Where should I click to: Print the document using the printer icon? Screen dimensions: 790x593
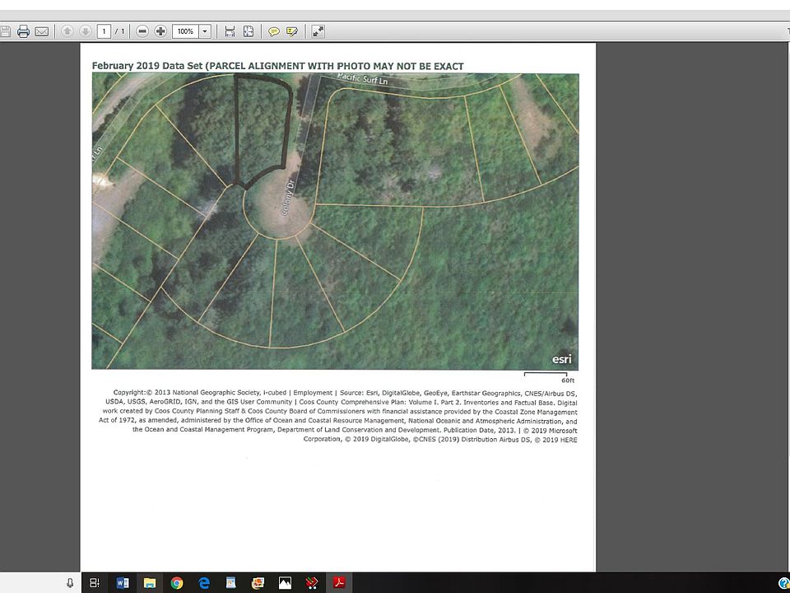click(x=23, y=32)
